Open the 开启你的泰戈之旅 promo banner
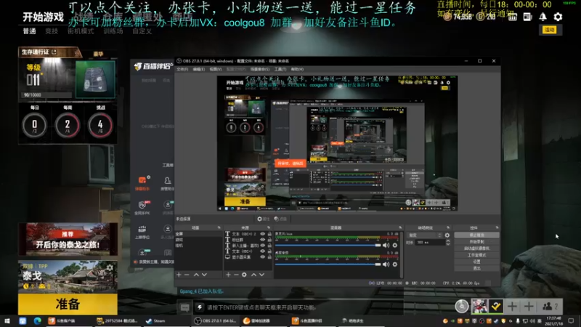Viewport: 581px width, 327px height. click(68, 239)
